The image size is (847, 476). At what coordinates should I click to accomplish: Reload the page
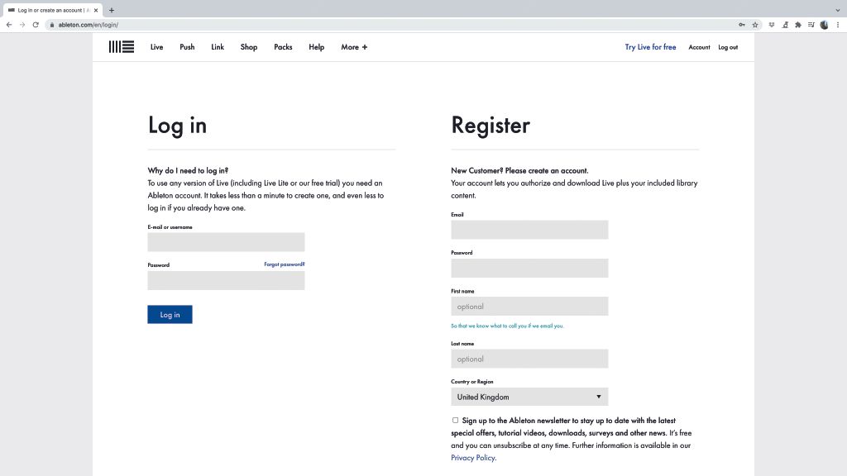click(x=36, y=25)
